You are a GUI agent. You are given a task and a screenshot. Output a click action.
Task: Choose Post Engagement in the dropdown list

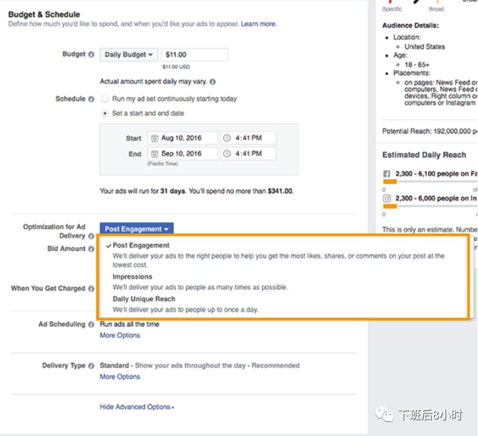tap(141, 245)
